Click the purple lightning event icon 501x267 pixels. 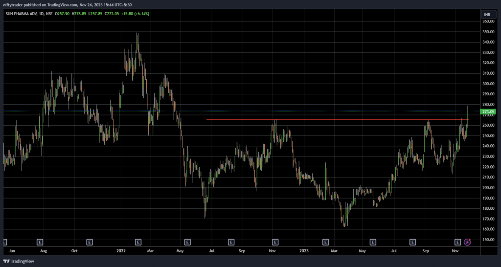(467, 242)
